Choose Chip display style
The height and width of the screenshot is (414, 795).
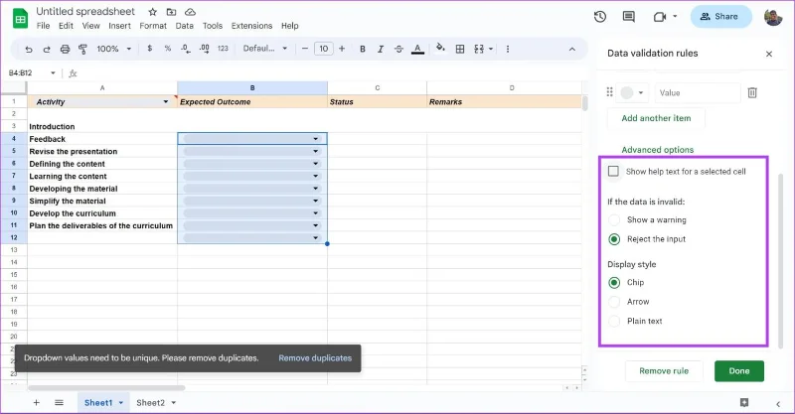(614, 283)
